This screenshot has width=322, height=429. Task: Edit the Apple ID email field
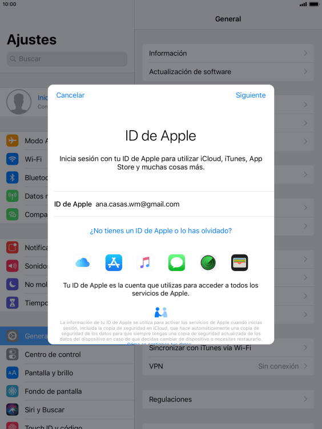pos(164,204)
